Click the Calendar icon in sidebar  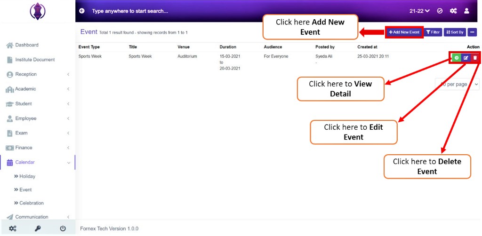(x=10, y=163)
